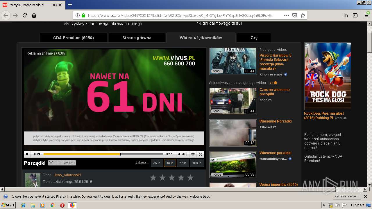The height and width of the screenshot is (209, 372).
Task: Click the taskbar clock 11:52 AM
Action: pyautogui.click(x=357, y=205)
